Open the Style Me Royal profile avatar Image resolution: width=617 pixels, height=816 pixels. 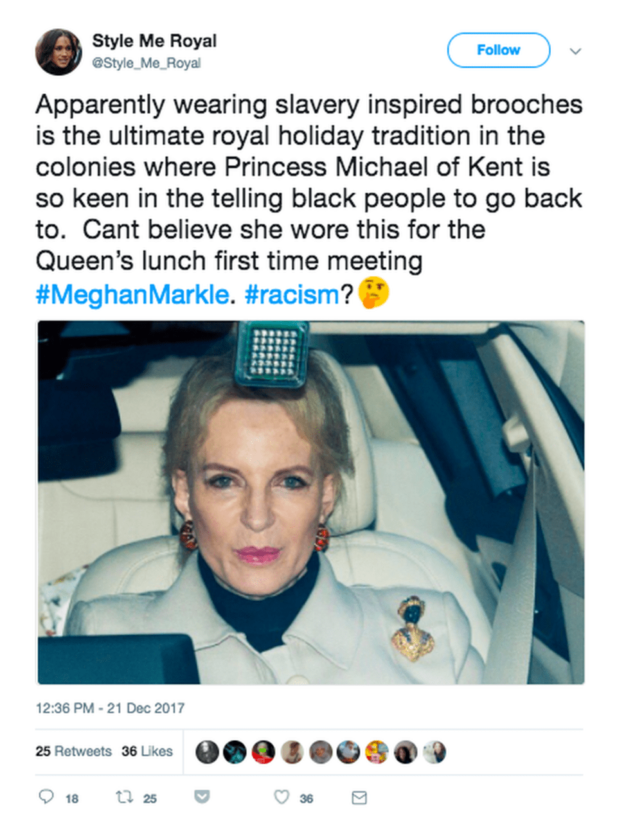pyautogui.click(x=58, y=52)
